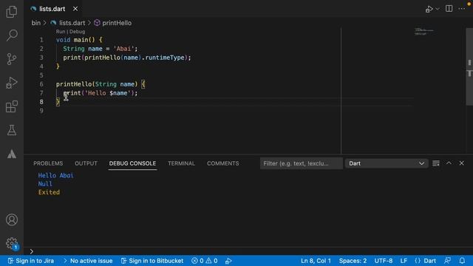Click LF end of line selector

pos(404,261)
